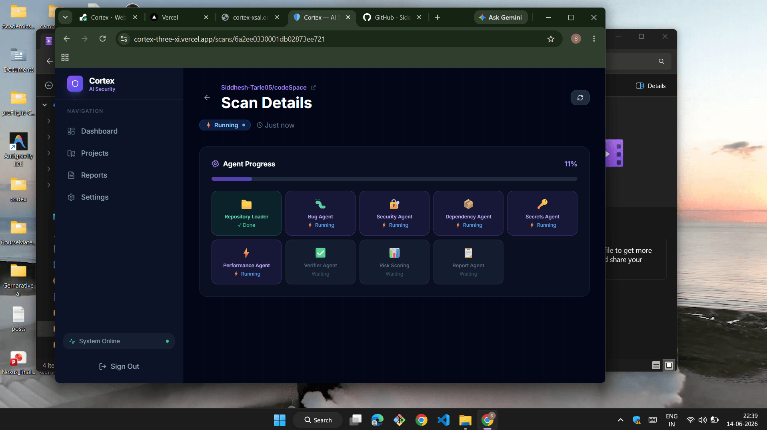The width and height of the screenshot is (767, 430).
Task: Open the tab search dropdown in Chrome
Action: [65, 17]
